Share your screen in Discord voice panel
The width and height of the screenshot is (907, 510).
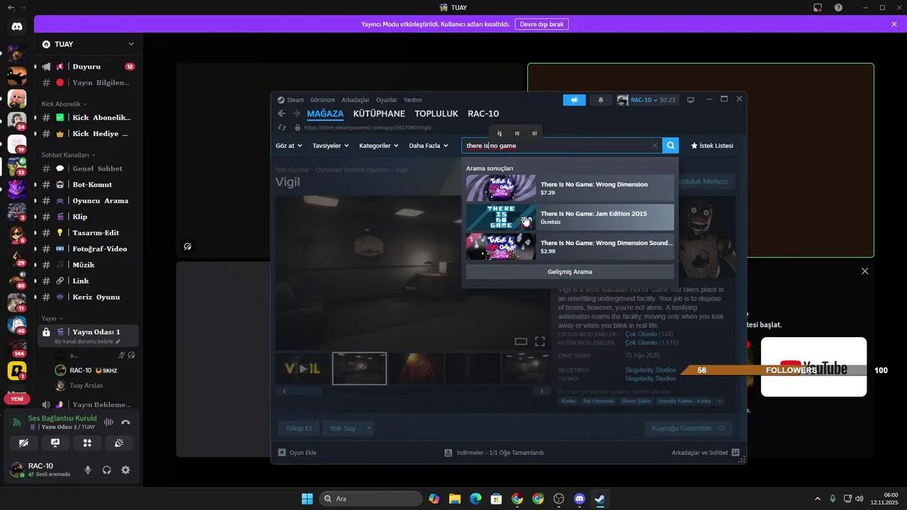coord(55,443)
